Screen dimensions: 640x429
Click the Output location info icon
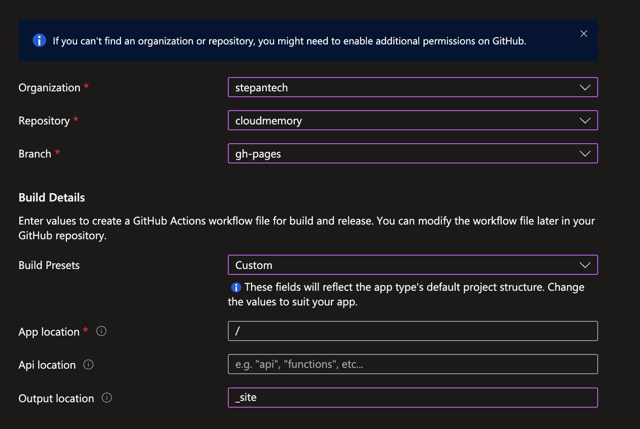(x=107, y=398)
